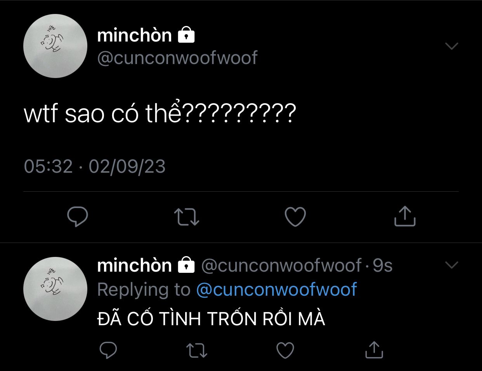
Task: Open the reply tweet's profile avatar
Action: tap(55, 289)
